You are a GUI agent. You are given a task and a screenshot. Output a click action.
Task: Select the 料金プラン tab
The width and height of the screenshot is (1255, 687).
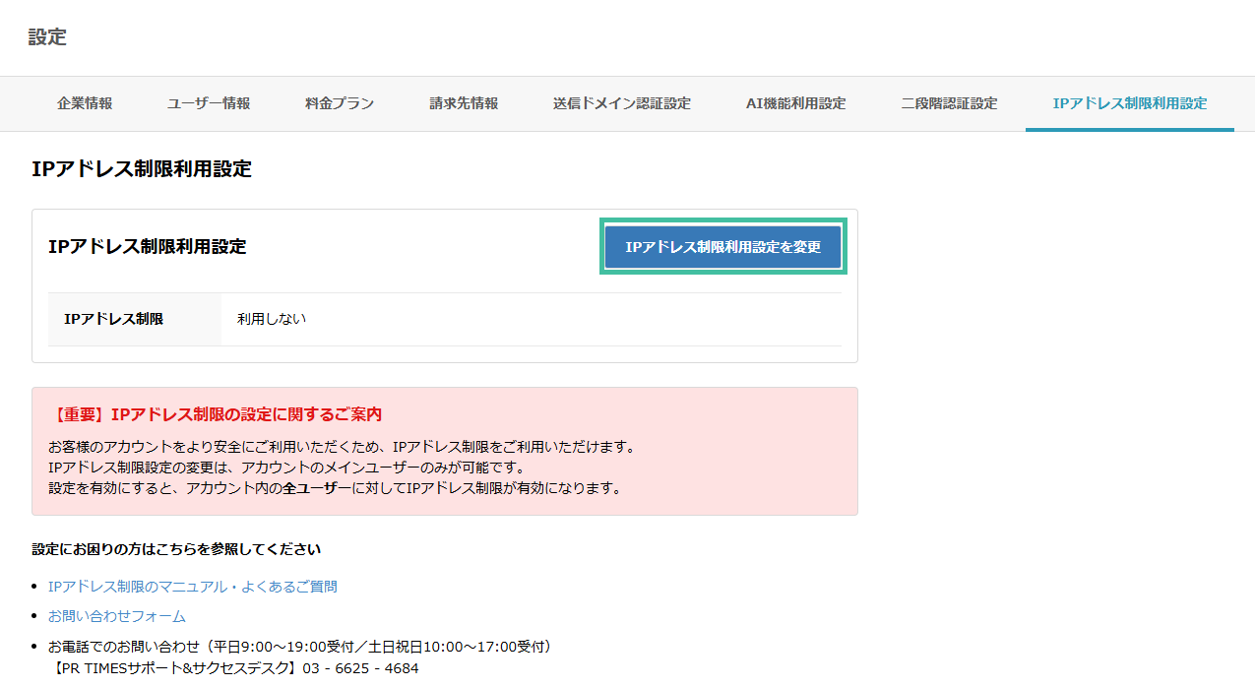click(x=338, y=103)
